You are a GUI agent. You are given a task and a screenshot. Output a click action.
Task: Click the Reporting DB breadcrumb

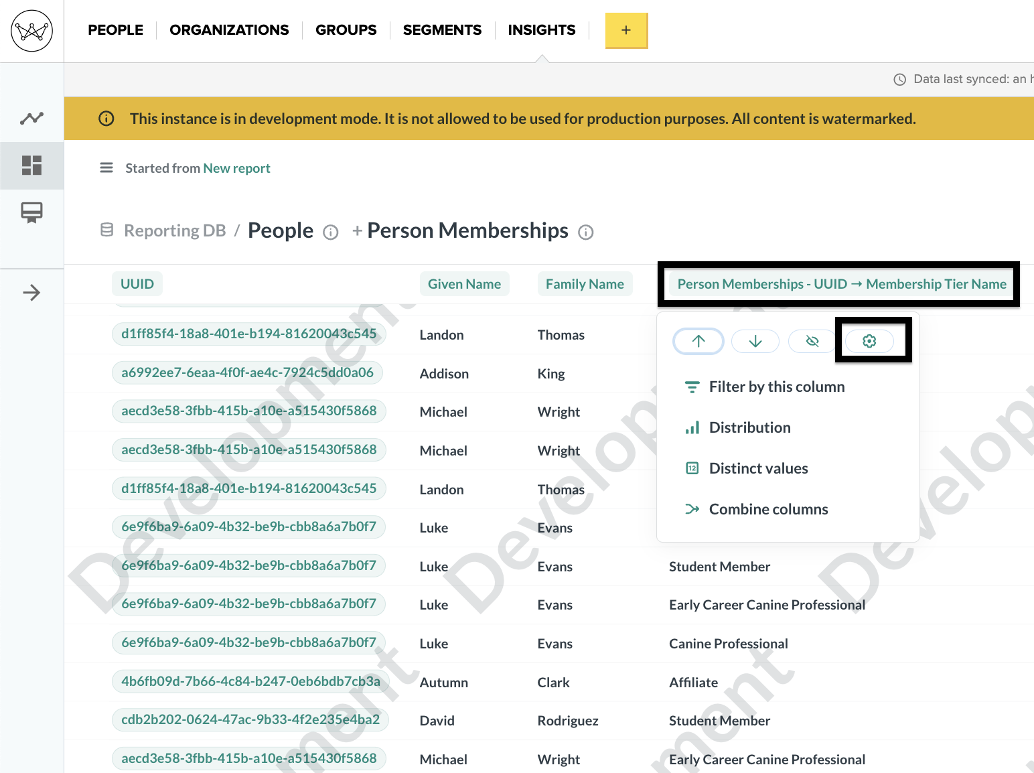pyautogui.click(x=175, y=230)
